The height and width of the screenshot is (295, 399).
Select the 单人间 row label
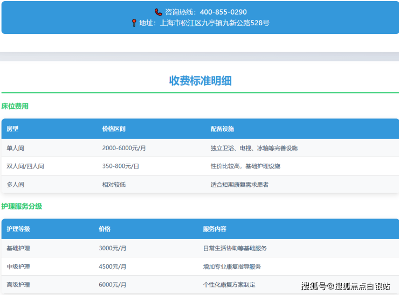point(16,148)
